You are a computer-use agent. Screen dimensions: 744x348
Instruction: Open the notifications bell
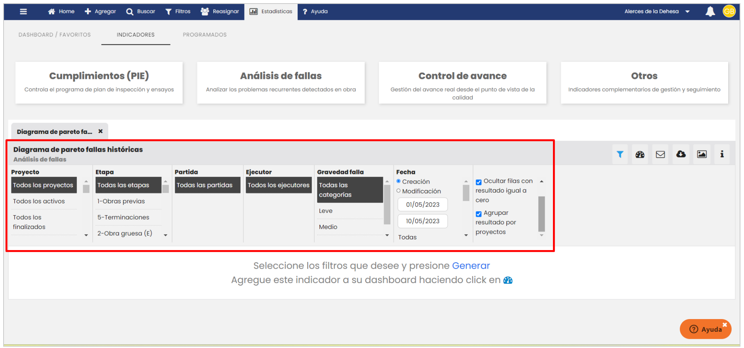710,11
